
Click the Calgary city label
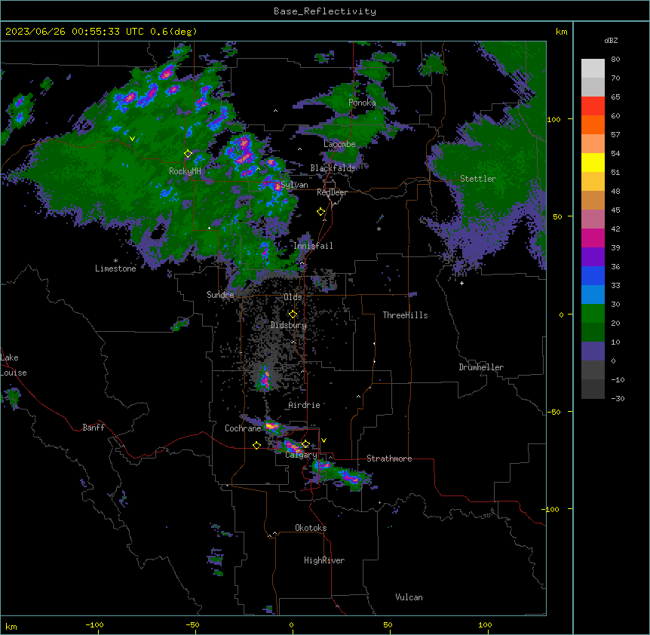(301, 455)
